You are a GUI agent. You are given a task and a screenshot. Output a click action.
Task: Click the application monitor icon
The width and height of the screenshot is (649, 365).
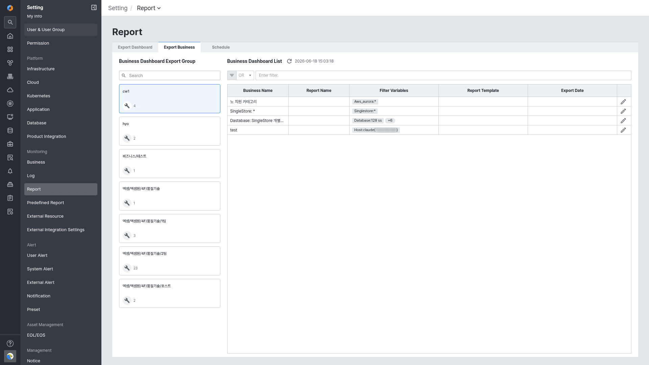click(x=10, y=117)
